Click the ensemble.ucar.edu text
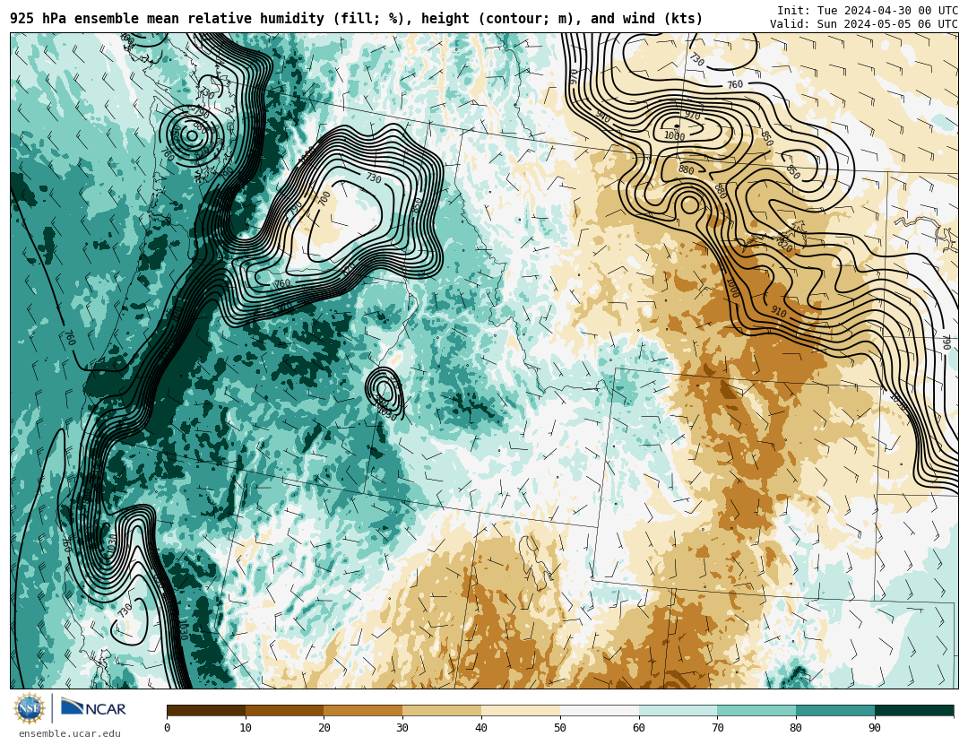The image size is (968, 745). point(70,734)
